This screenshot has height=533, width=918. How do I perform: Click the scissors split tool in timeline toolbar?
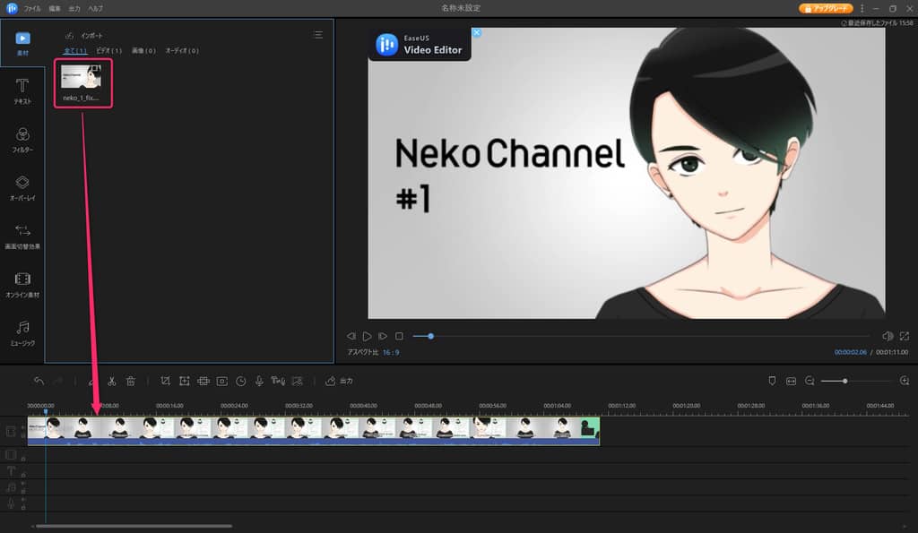pyautogui.click(x=111, y=381)
